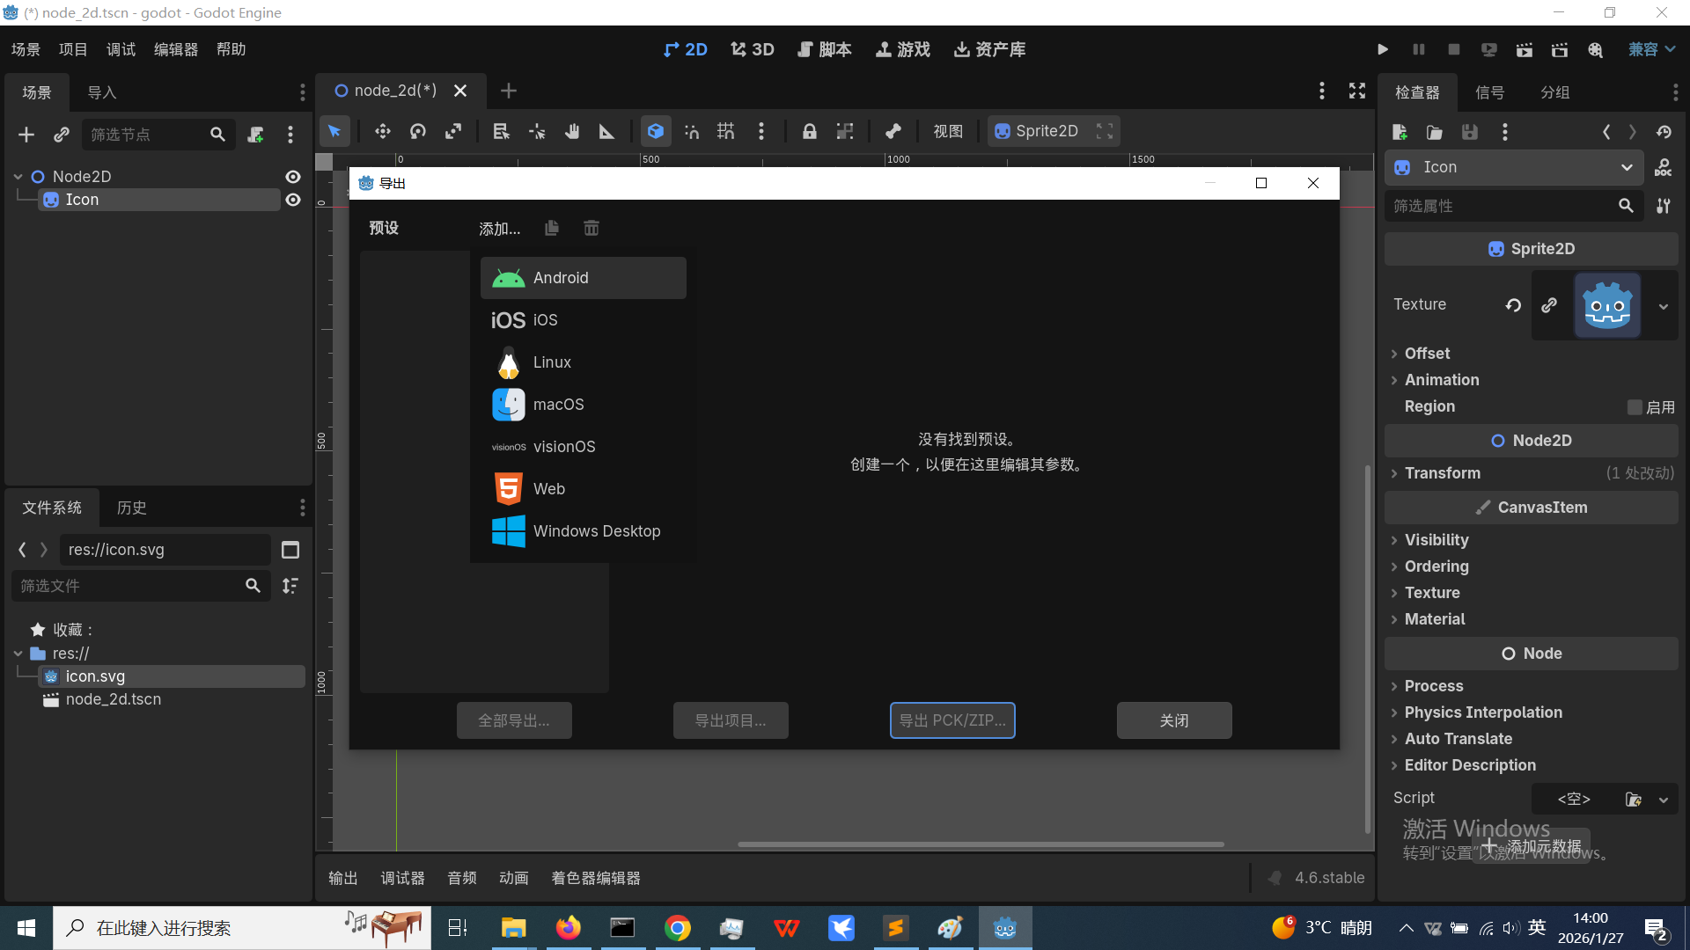Toggle visibility of the Icon node
The height and width of the screenshot is (950, 1690).
[x=293, y=201]
